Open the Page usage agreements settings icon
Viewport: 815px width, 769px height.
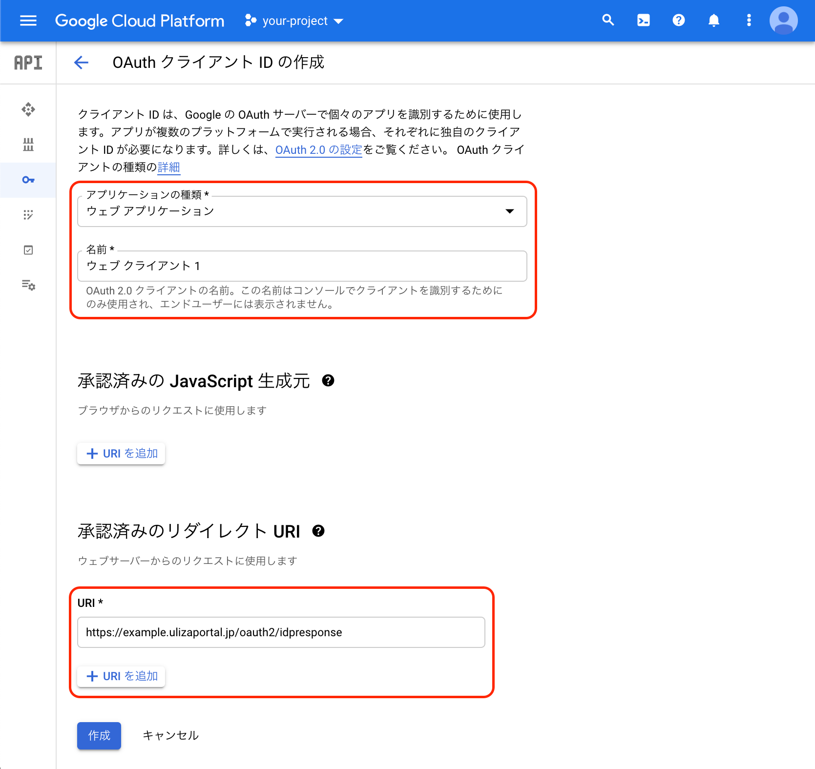click(28, 285)
